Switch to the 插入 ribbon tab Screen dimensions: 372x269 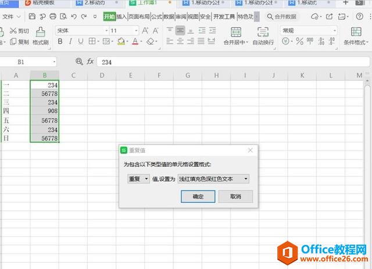121,17
